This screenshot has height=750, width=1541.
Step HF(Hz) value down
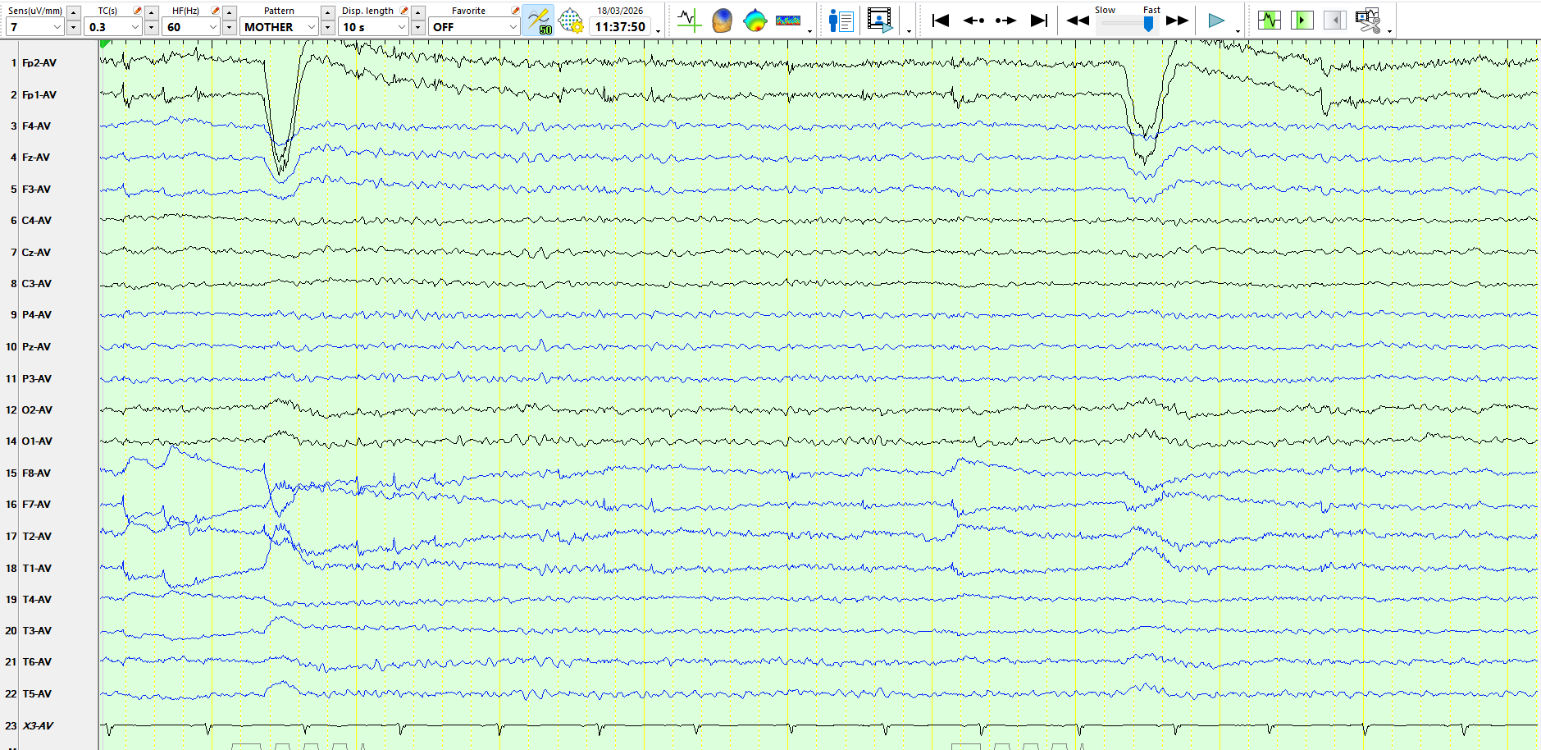pos(229,27)
